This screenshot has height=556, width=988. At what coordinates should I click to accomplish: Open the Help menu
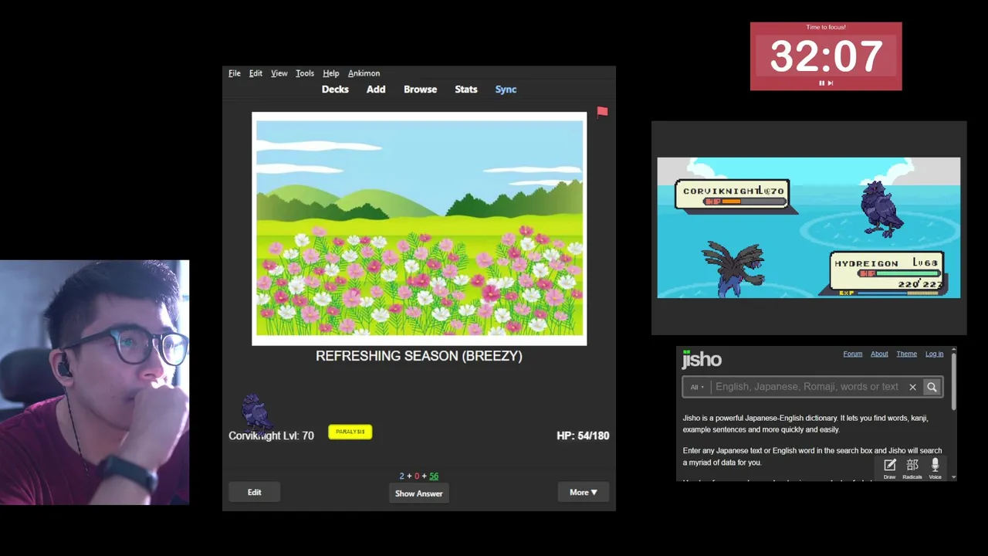click(x=331, y=73)
